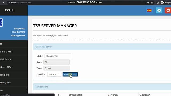Click the Expiration column header
171x96 pixels.
(x=145, y=95)
